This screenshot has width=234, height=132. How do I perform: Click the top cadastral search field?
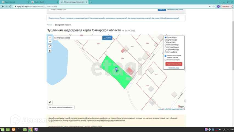click(x=103, y=9)
